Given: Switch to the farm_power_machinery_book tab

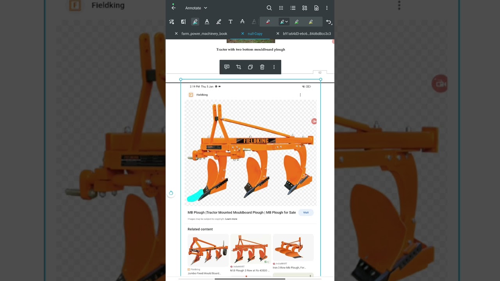Looking at the screenshot, I should point(204,34).
